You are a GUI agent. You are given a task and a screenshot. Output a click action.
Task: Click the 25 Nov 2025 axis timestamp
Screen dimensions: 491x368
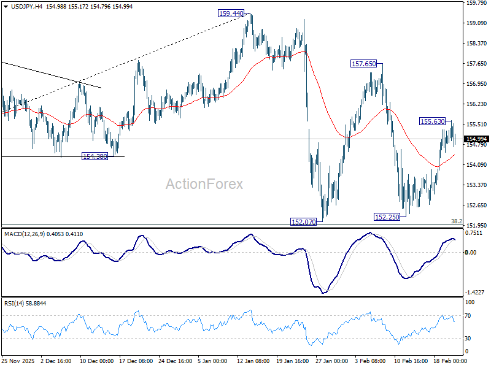coord(18,361)
